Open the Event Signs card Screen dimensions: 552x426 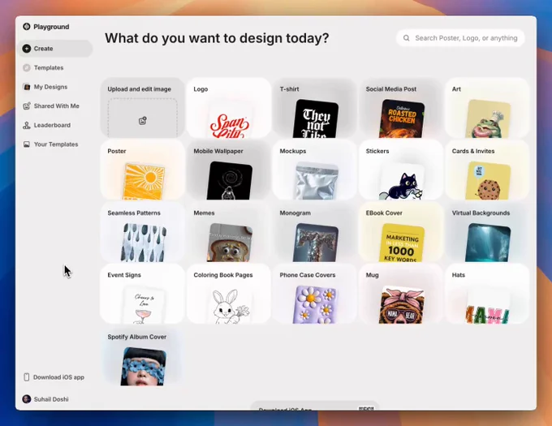[143, 294]
